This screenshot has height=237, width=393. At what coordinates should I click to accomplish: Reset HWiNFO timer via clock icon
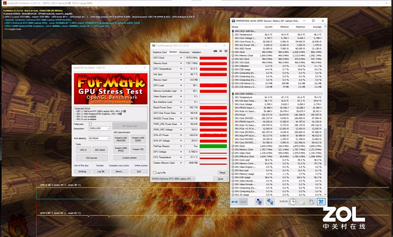[293, 202]
